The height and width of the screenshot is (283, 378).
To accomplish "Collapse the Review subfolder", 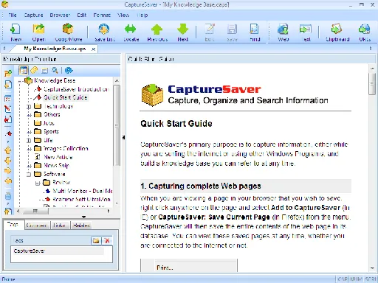I will 38,183.
